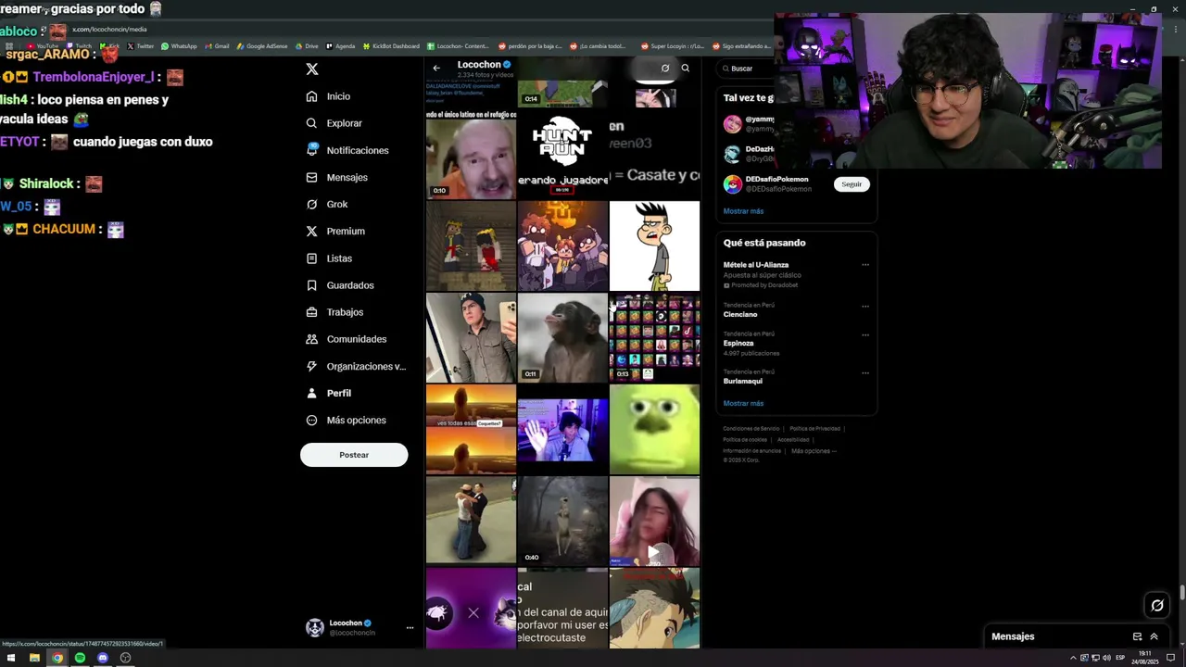Click Mostrar más under suggested accounts

[x=743, y=211]
